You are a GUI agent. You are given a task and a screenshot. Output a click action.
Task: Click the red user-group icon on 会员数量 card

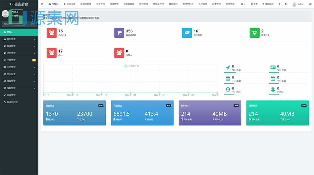pos(51,33)
